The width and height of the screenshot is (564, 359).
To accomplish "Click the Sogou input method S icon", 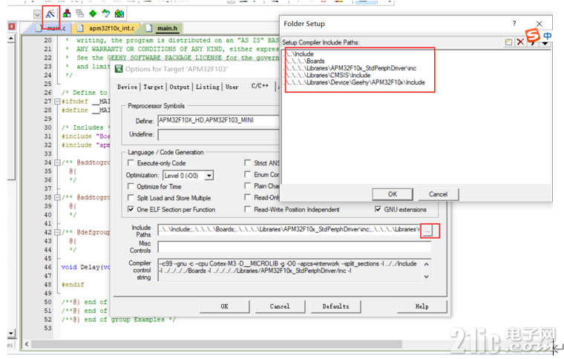I will (533, 35).
